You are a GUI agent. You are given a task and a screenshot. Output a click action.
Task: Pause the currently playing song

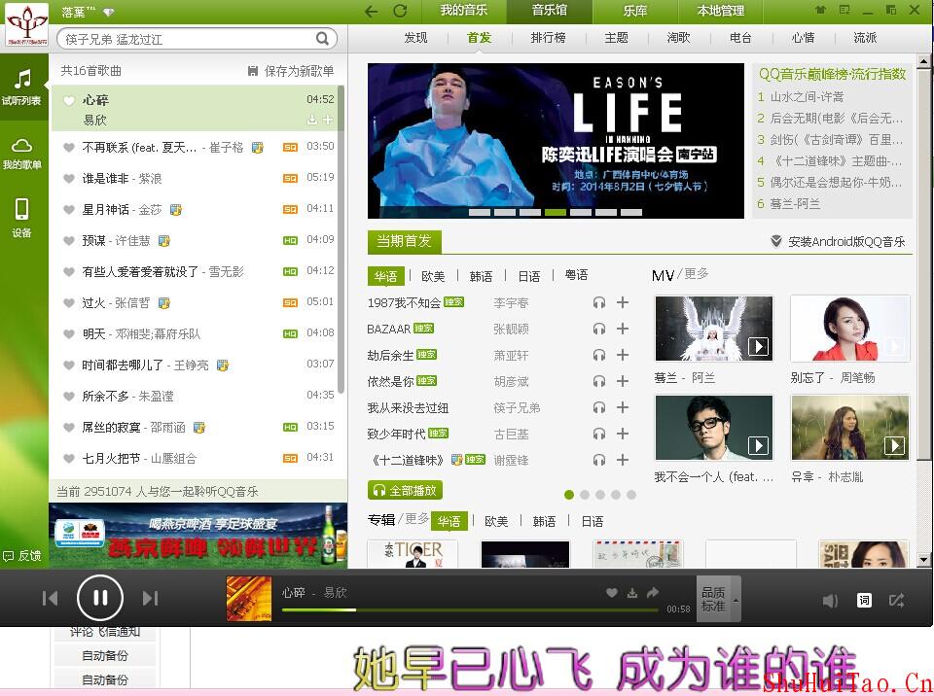99,598
